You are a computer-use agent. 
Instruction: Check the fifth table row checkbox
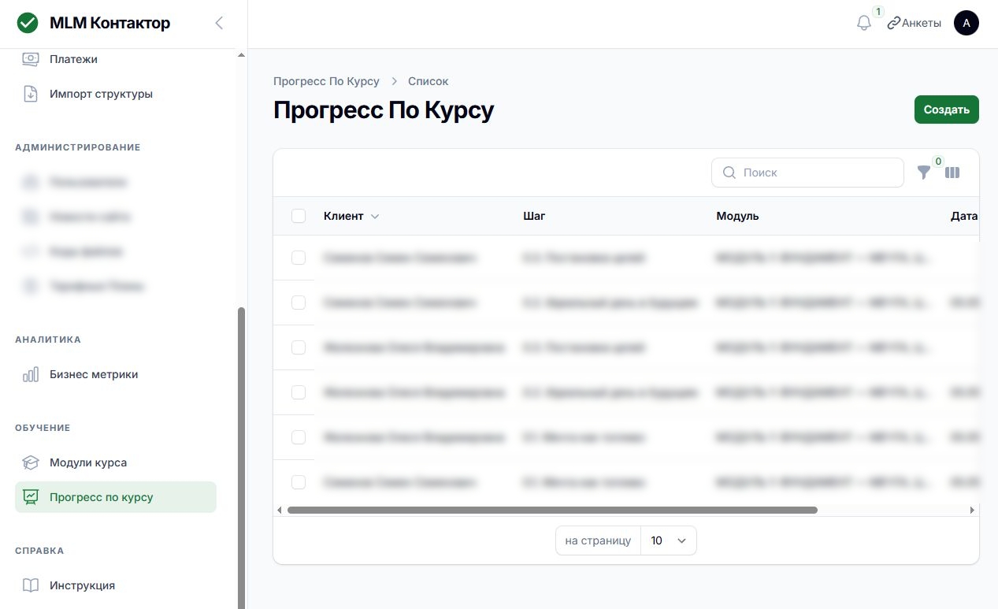pos(299,437)
